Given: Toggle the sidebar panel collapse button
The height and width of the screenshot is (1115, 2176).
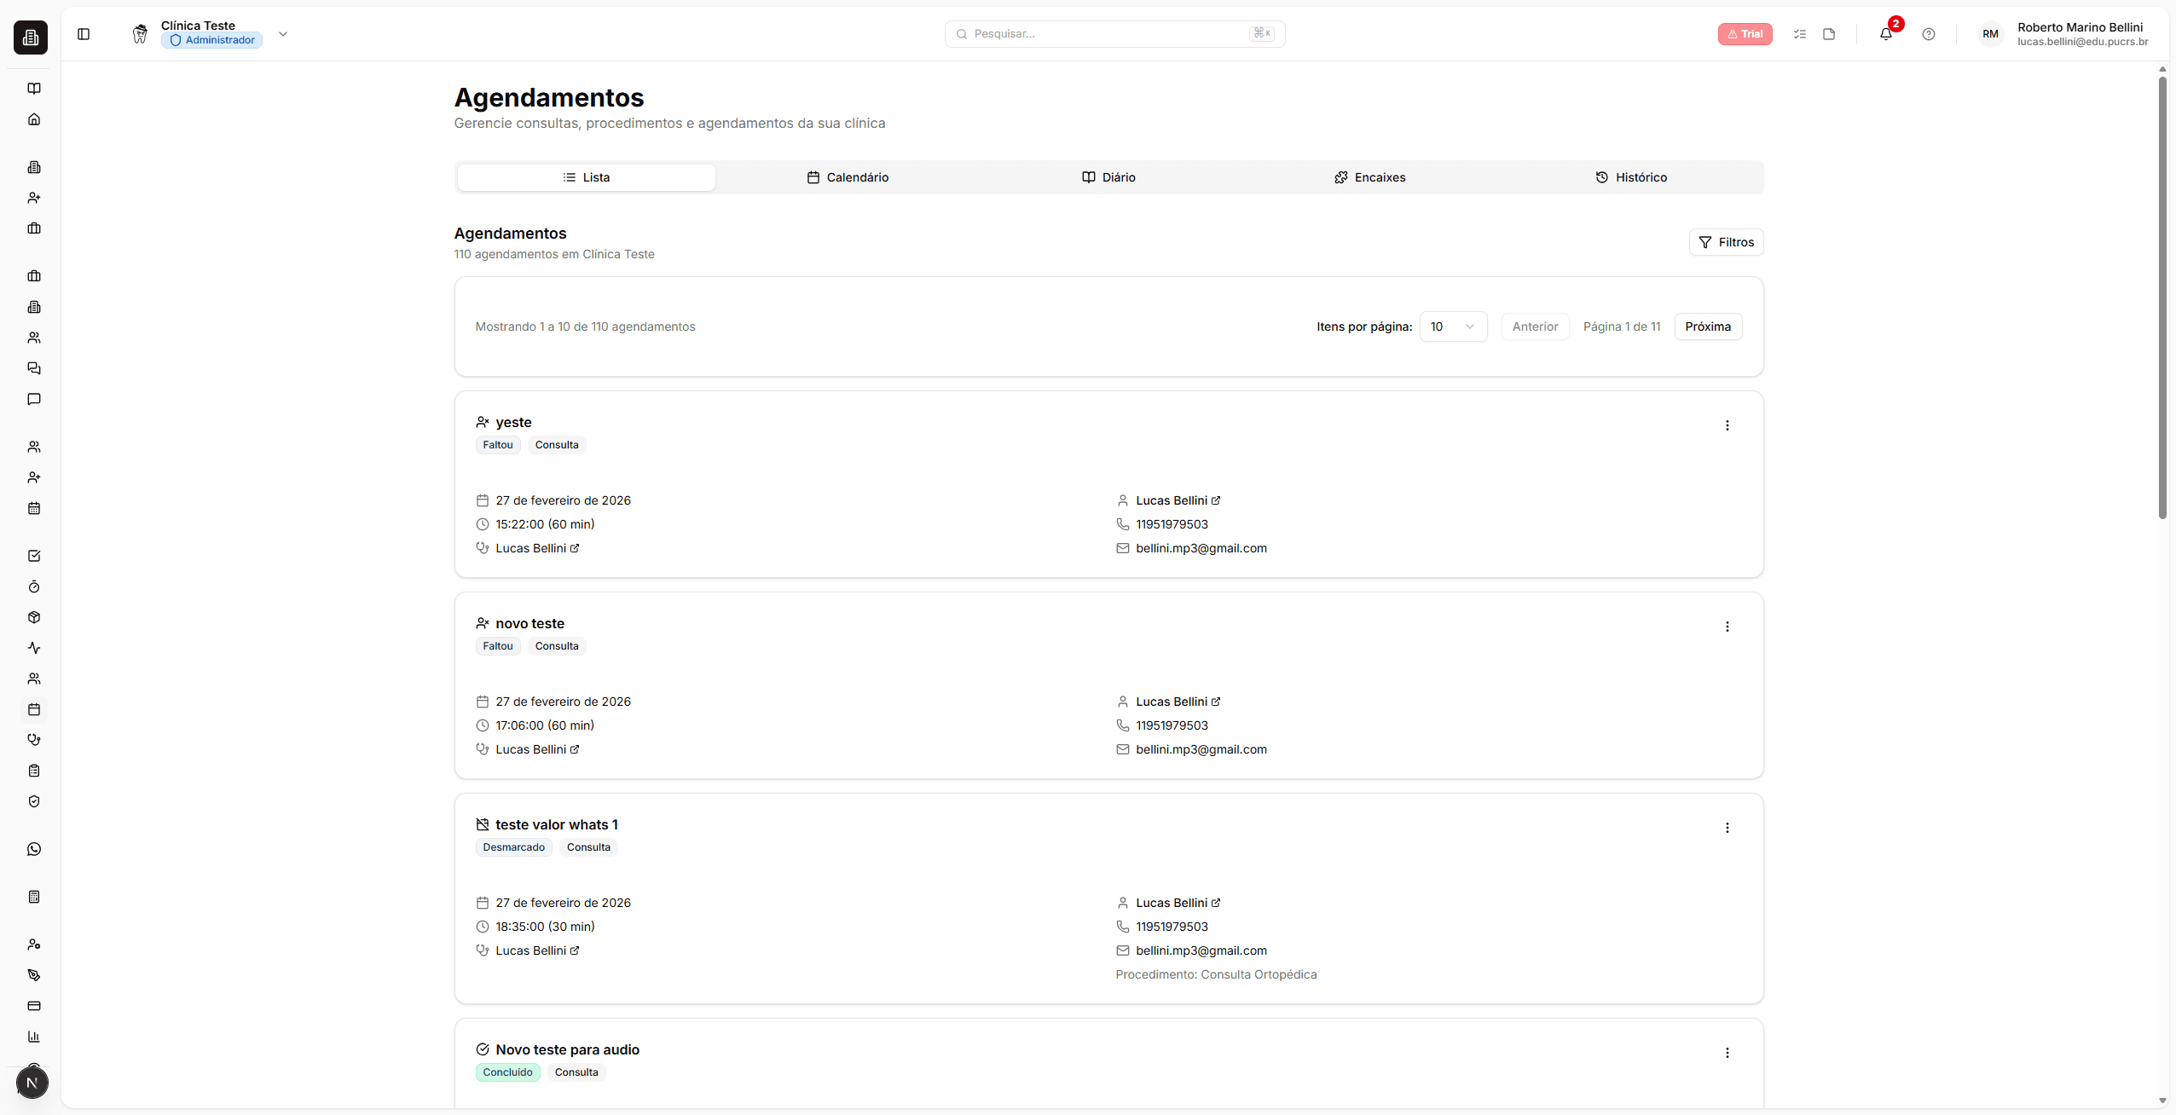Looking at the screenshot, I should pyautogui.click(x=84, y=34).
